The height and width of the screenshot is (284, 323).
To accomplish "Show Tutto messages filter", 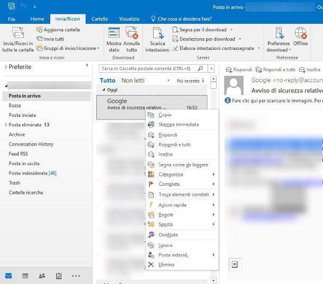I will (x=107, y=80).
